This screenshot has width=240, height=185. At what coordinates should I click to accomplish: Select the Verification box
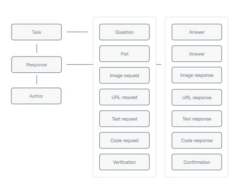point(125,162)
